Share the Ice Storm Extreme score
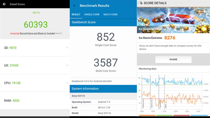The width and height of the screenshot is (210, 118). [x=173, y=60]
